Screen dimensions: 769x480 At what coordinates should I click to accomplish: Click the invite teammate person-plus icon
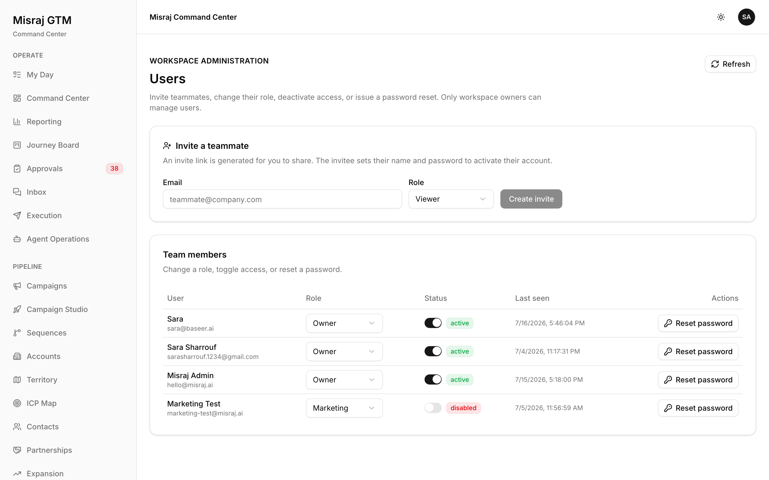[167, 146]
